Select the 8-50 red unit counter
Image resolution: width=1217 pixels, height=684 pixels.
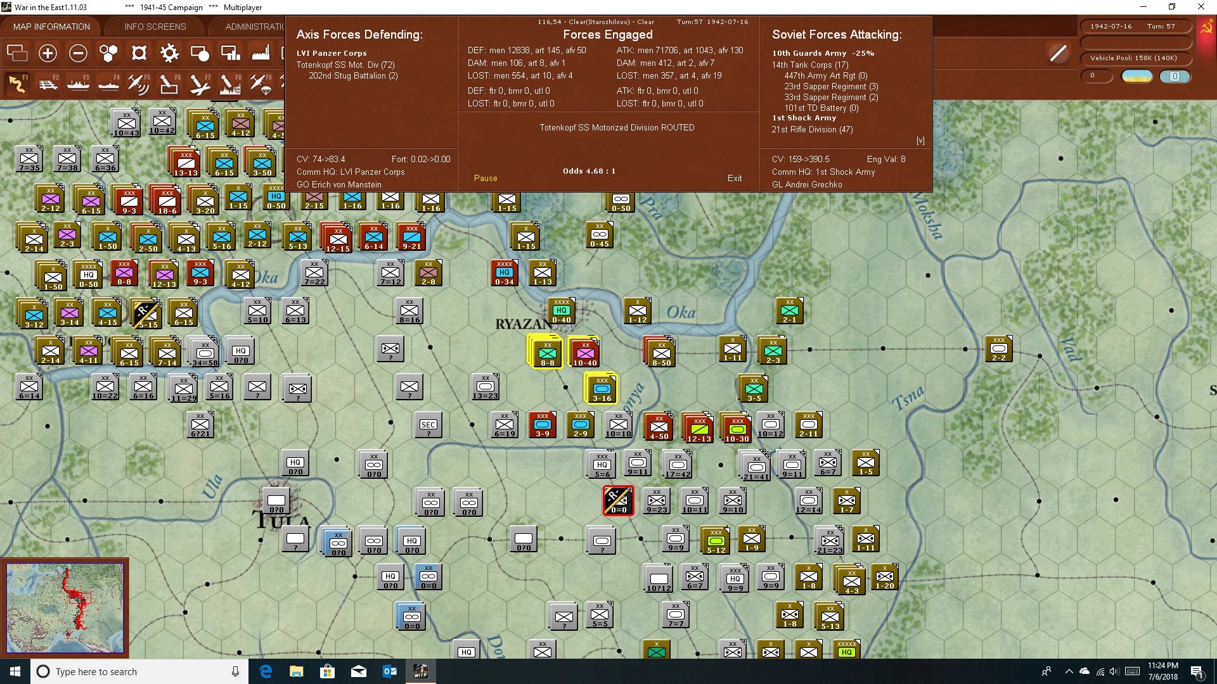click(660, 352)
